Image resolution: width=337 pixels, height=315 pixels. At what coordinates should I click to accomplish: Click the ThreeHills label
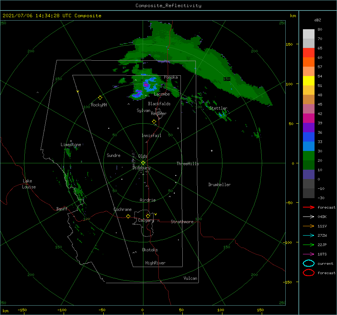tap(188, 164)
